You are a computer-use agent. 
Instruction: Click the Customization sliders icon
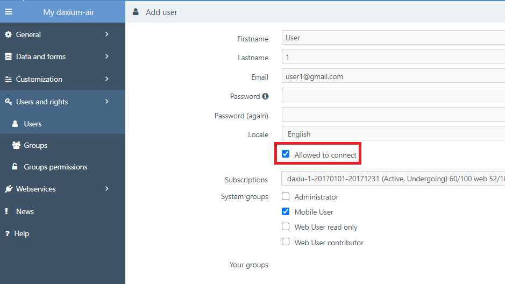(x=9, y=79)
